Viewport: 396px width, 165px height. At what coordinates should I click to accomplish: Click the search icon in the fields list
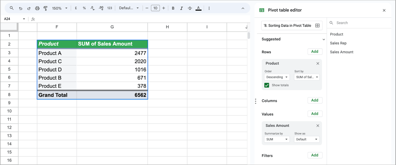332,23
